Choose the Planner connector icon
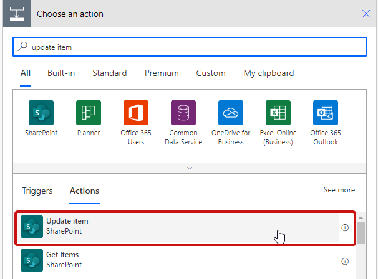 coord(89,113)
